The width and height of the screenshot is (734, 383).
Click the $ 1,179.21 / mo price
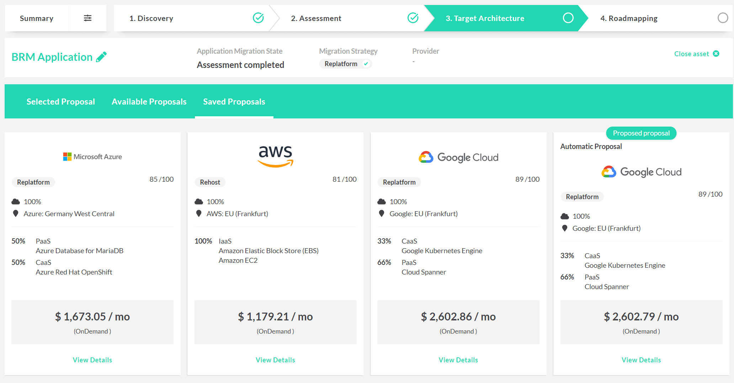(x=276, y=316)
